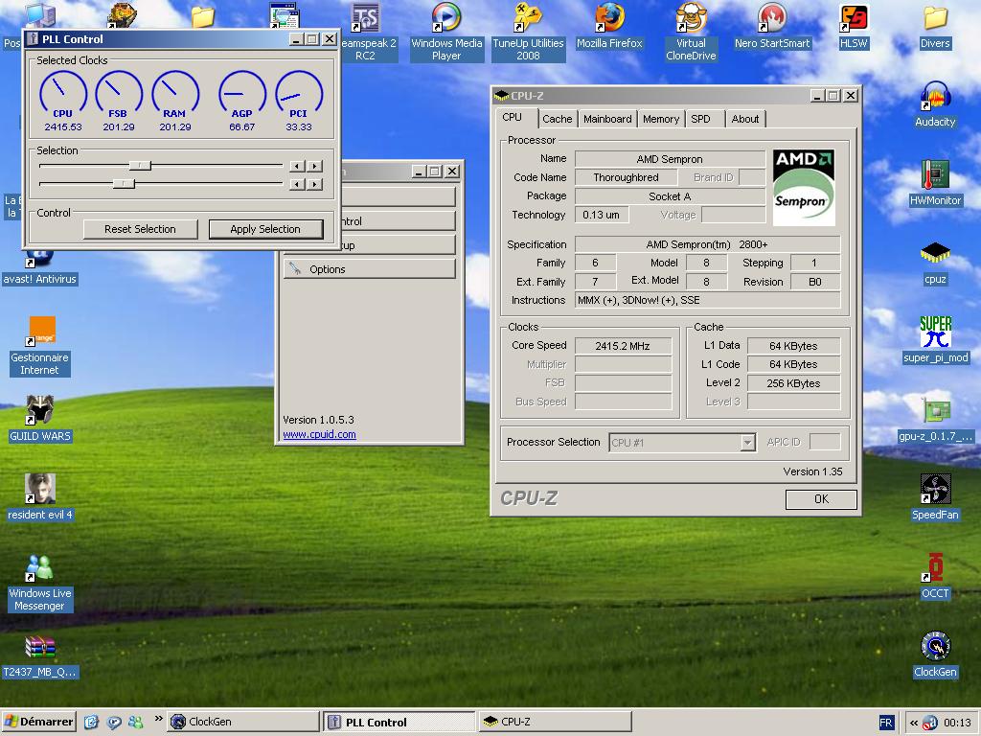
Task: Click the APIC ID field in CPU-Z
Action: point(825,442)
